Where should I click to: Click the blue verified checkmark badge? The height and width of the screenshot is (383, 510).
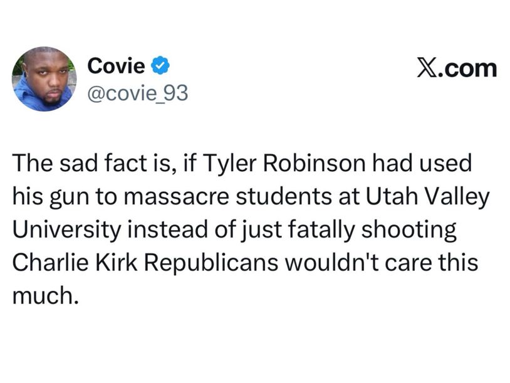(x=160, y=65)
